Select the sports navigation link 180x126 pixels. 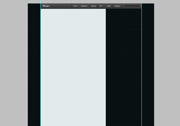(93, 6)
